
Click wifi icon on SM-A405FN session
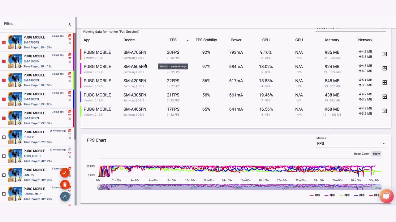click(x=70, y=77)
